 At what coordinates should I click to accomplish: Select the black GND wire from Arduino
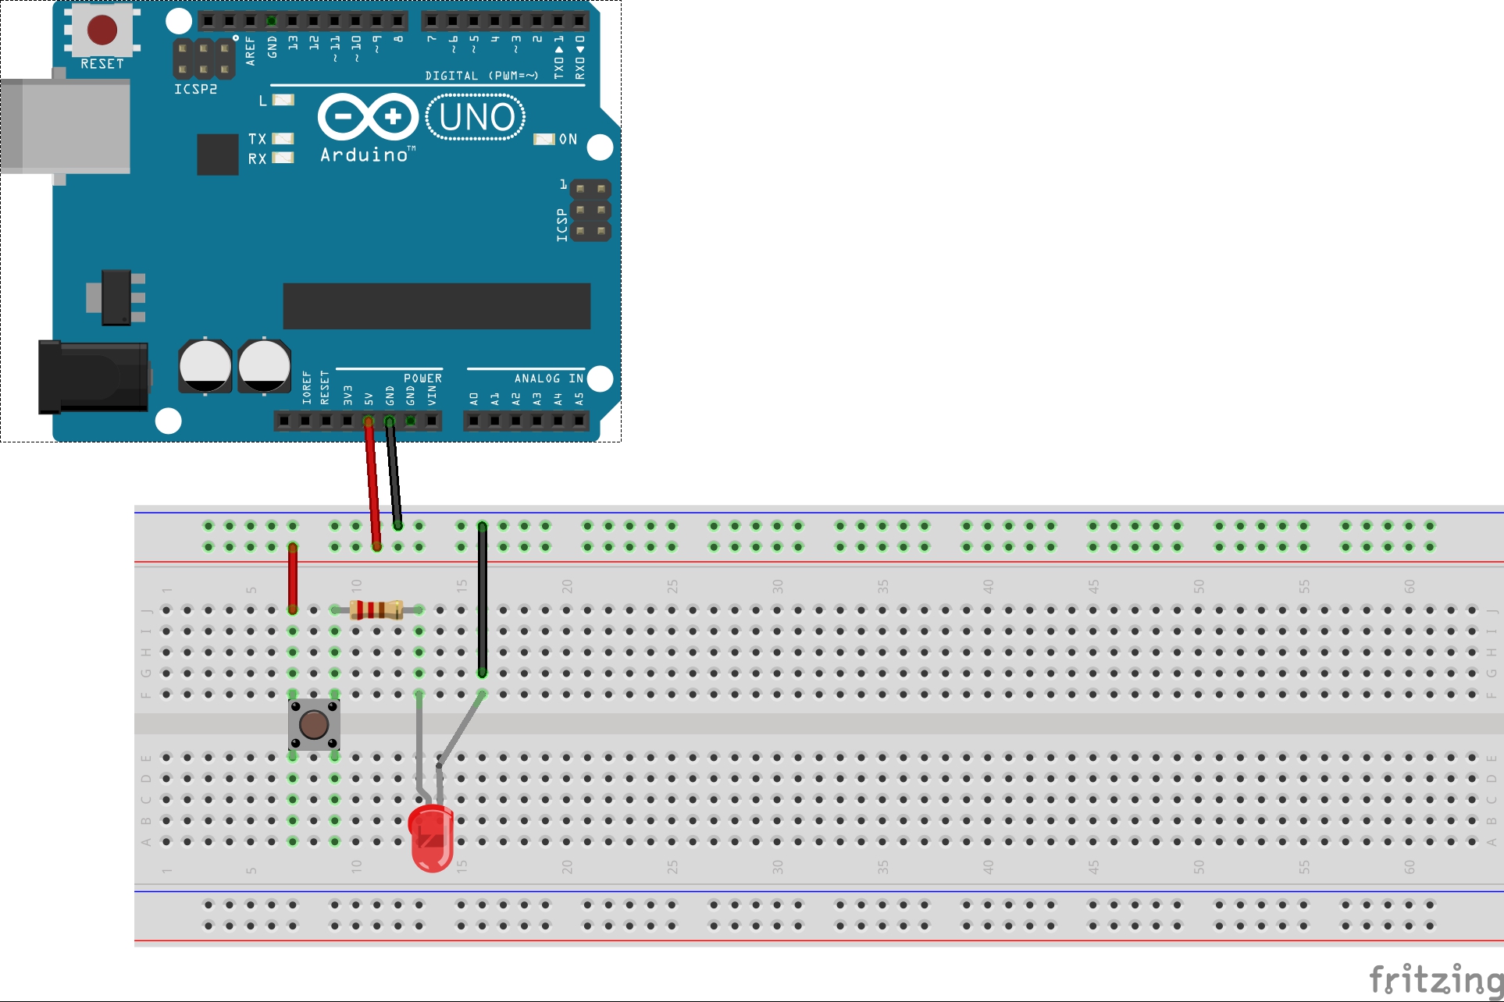coord(394,474)
